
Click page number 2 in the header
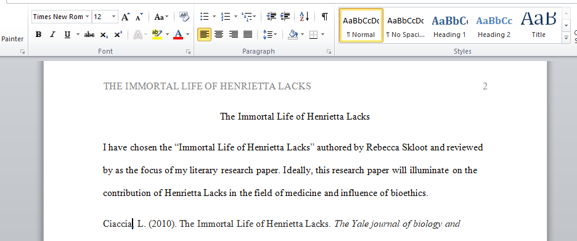(x=485, y=86)
